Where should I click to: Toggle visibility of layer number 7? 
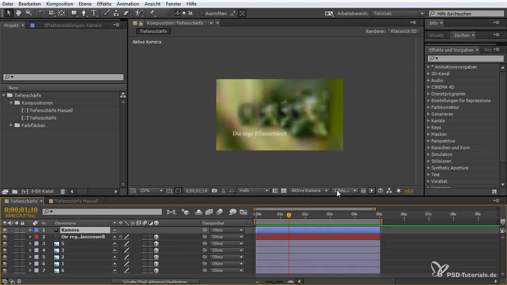click(x=5, y=270)
